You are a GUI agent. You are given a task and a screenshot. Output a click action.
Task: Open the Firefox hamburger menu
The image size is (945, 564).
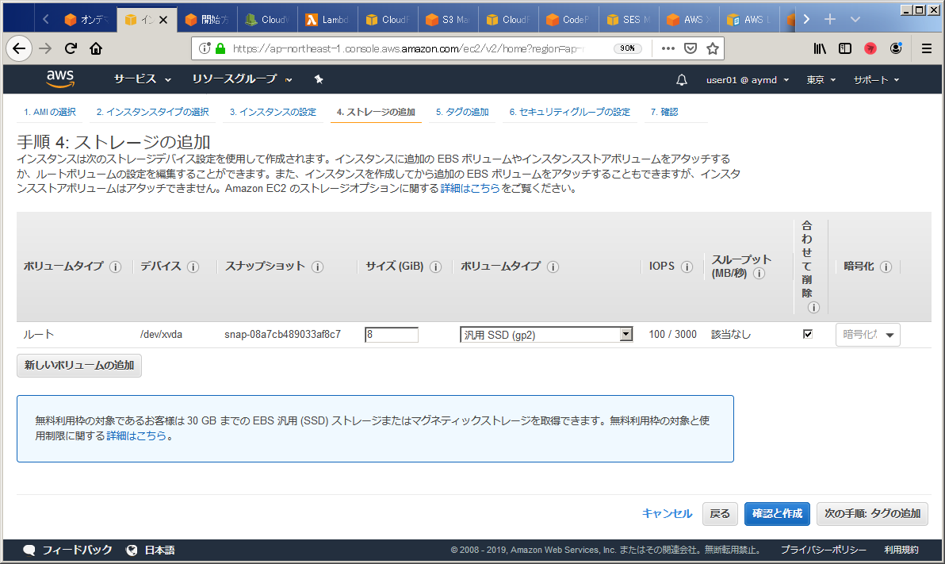(x=927, y=48)
